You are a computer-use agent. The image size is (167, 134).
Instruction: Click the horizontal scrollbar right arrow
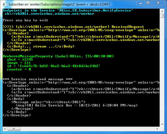tap(157, 129)
